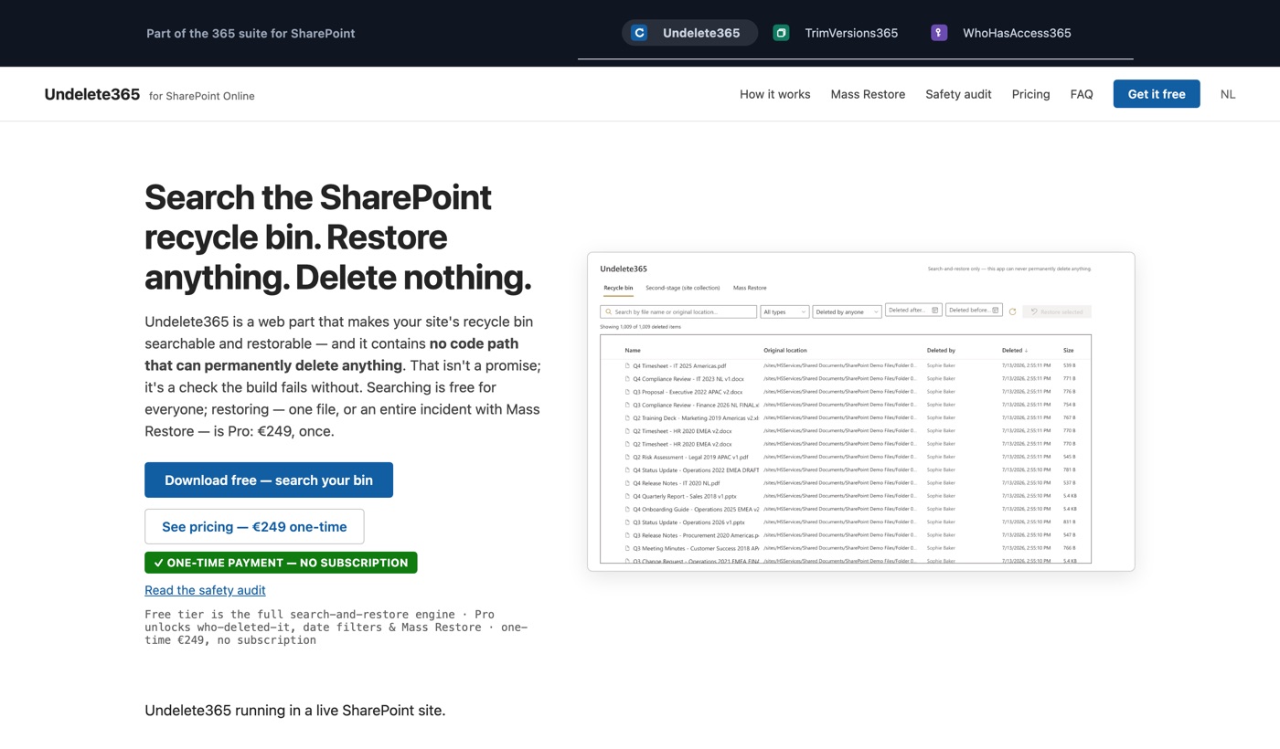Open the All types filter dropdown

[x=784, y=311]
